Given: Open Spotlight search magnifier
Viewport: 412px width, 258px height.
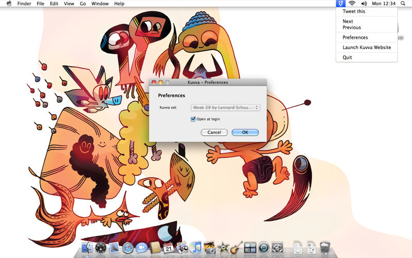Looking at the screenshot, I should tap(403, 4).
